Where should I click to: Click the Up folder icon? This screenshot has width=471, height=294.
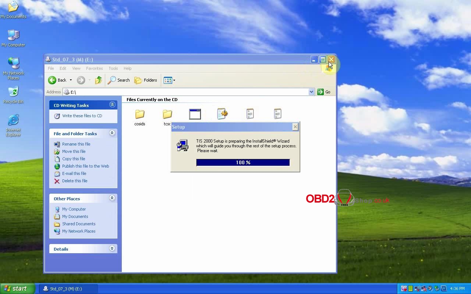click(x=98, y=80)
